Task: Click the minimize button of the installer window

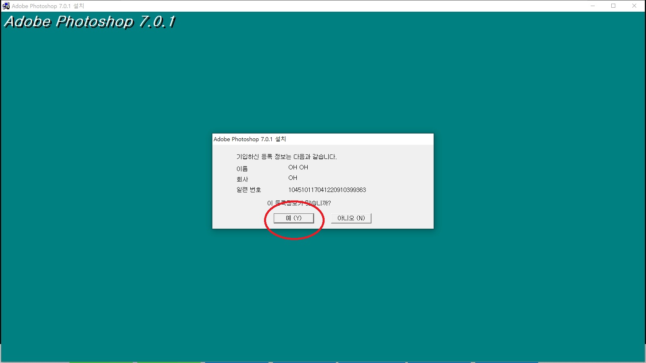Action: (x=592, y=6)
